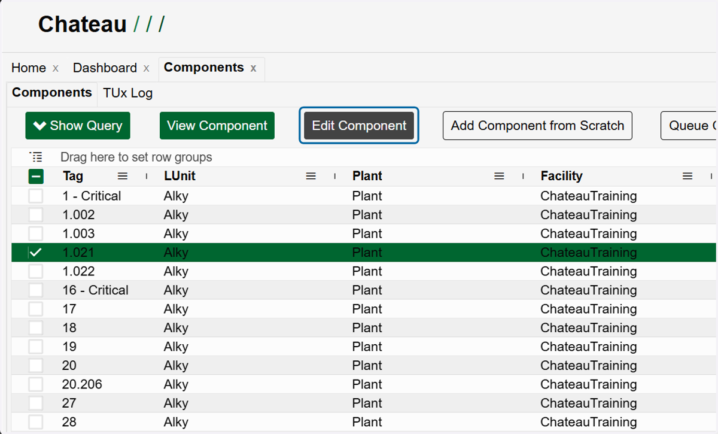Screen dimensions: 718x434
Task: Click the row groups icon beside drag hint
Action: point(36,157)
